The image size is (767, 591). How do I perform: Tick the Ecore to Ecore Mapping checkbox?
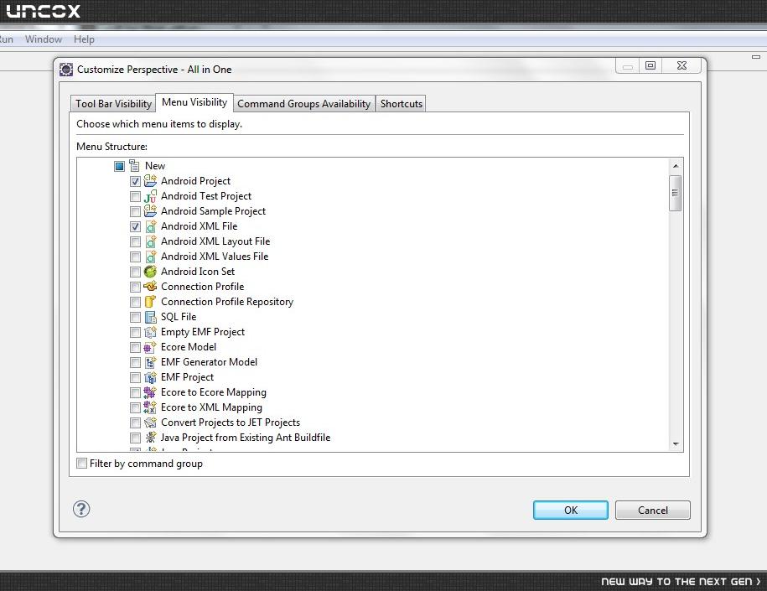pos(136,393)
